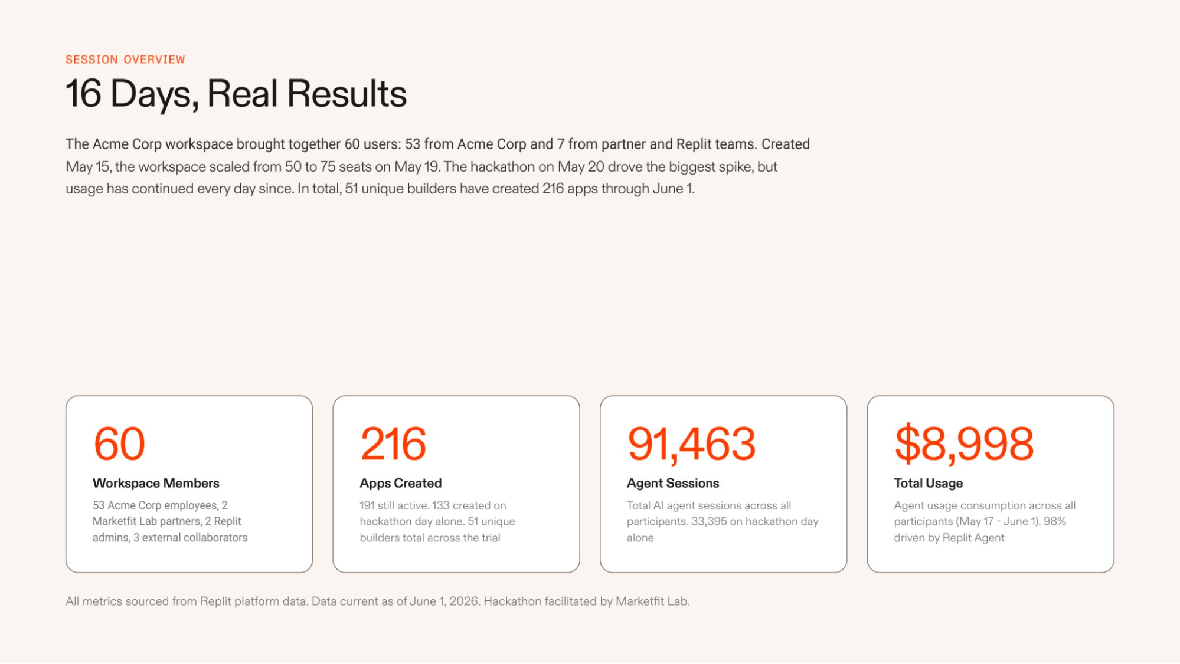The height and width of the screenshot is (664, 1180).
Task: Click the footnote about Replit platform data
Action: (378, 601)
